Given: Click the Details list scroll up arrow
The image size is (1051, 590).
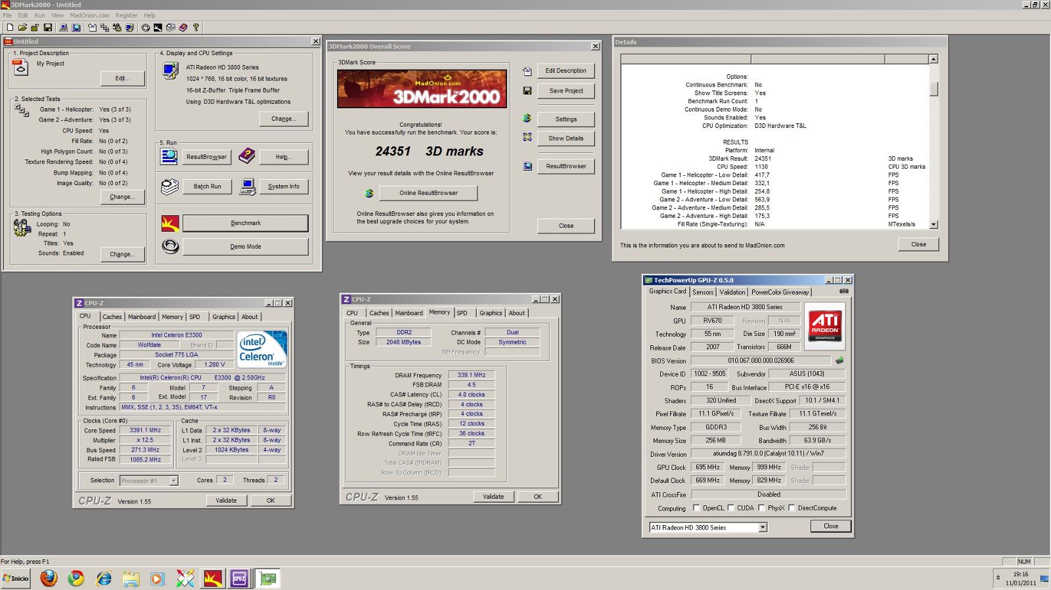Looking at the screenshot, I should (933, 60).
